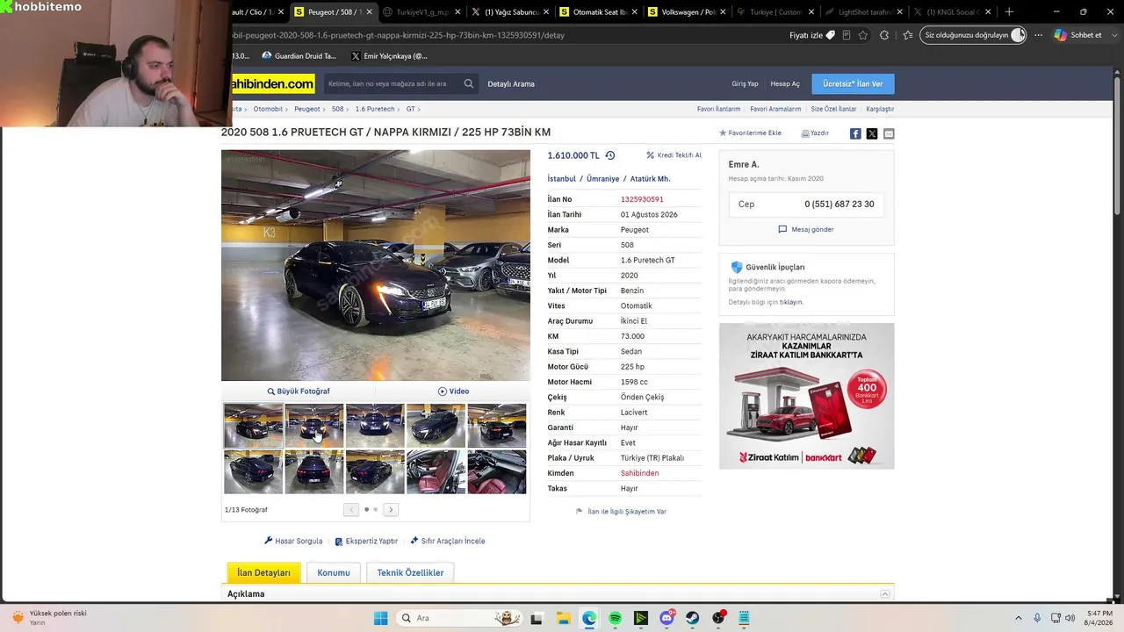This screenshot has width=1124, height=632.
Task: Select the red interior seat thumbnail
Action: 436,472
